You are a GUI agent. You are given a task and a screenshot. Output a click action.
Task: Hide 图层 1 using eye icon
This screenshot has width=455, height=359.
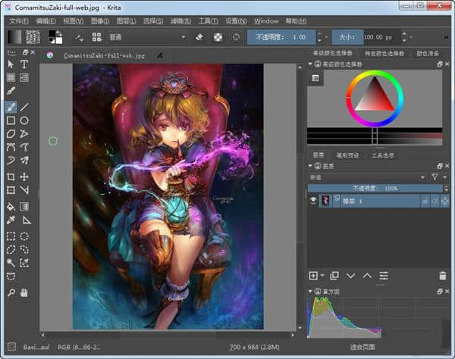tap(313, 201)
